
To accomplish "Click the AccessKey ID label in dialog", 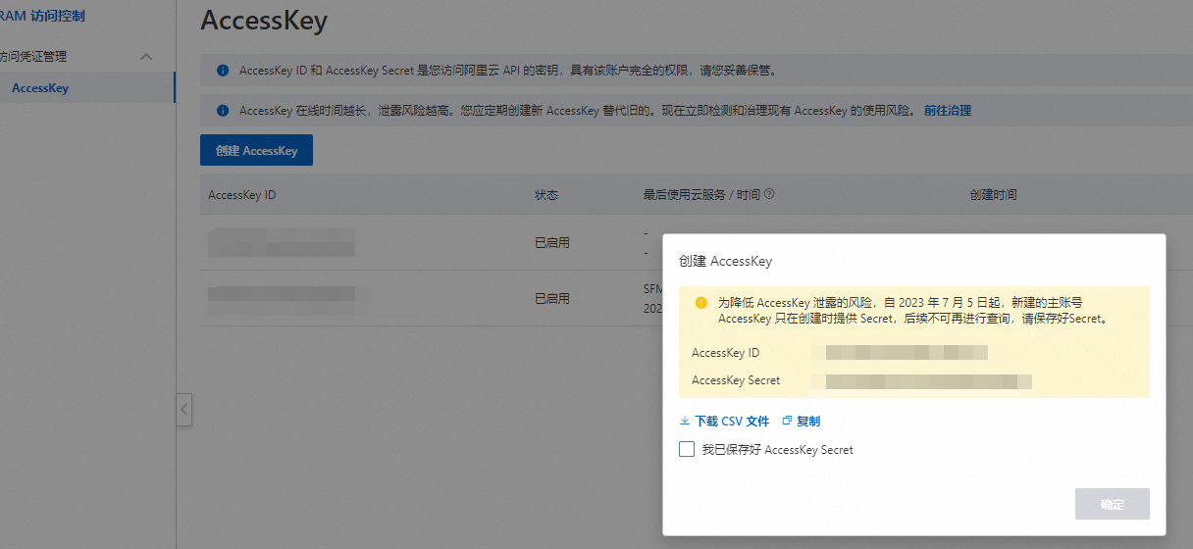I will coord(726,353).
